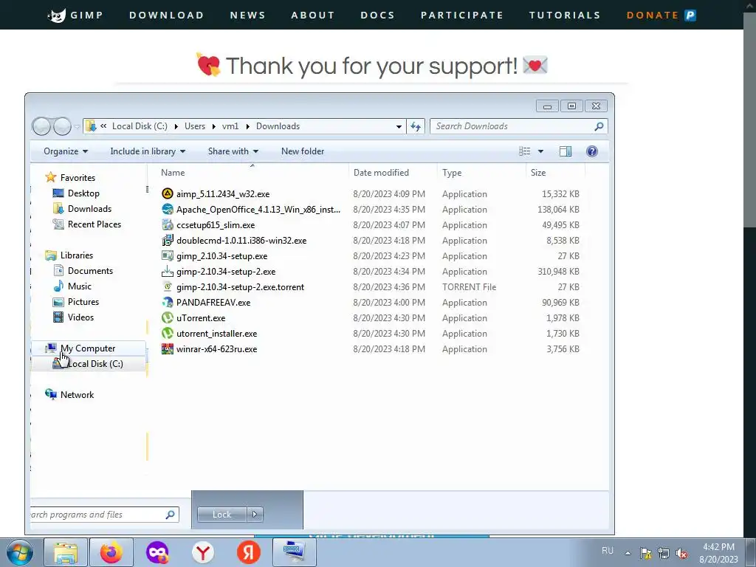Open the ABOUT page on GIMP site
The image size is (756, 567).
click(x=312, y=16)
